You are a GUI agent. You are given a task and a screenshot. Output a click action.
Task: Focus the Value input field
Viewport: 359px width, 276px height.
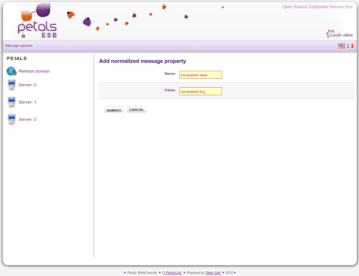[x=200, y=91]
